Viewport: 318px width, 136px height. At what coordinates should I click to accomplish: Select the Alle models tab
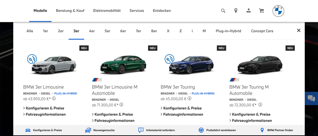click(x=30, y=31)
